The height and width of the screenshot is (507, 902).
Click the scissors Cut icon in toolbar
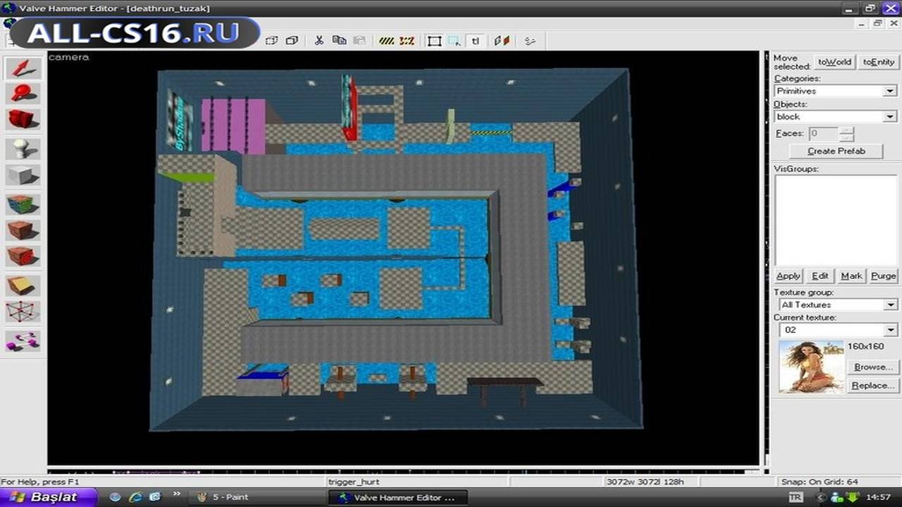(x=319, y=41)
